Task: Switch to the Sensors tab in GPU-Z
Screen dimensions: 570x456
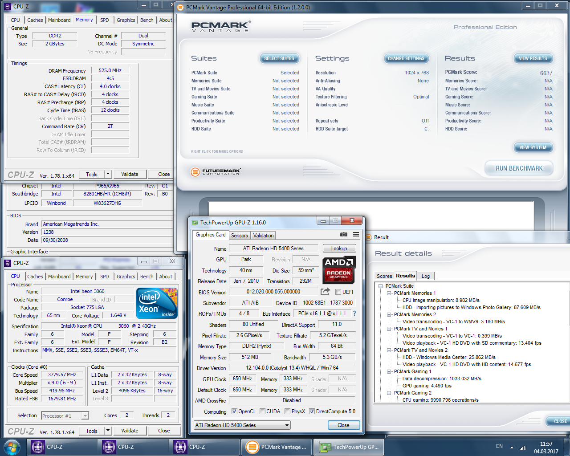Action: (239, 236)
